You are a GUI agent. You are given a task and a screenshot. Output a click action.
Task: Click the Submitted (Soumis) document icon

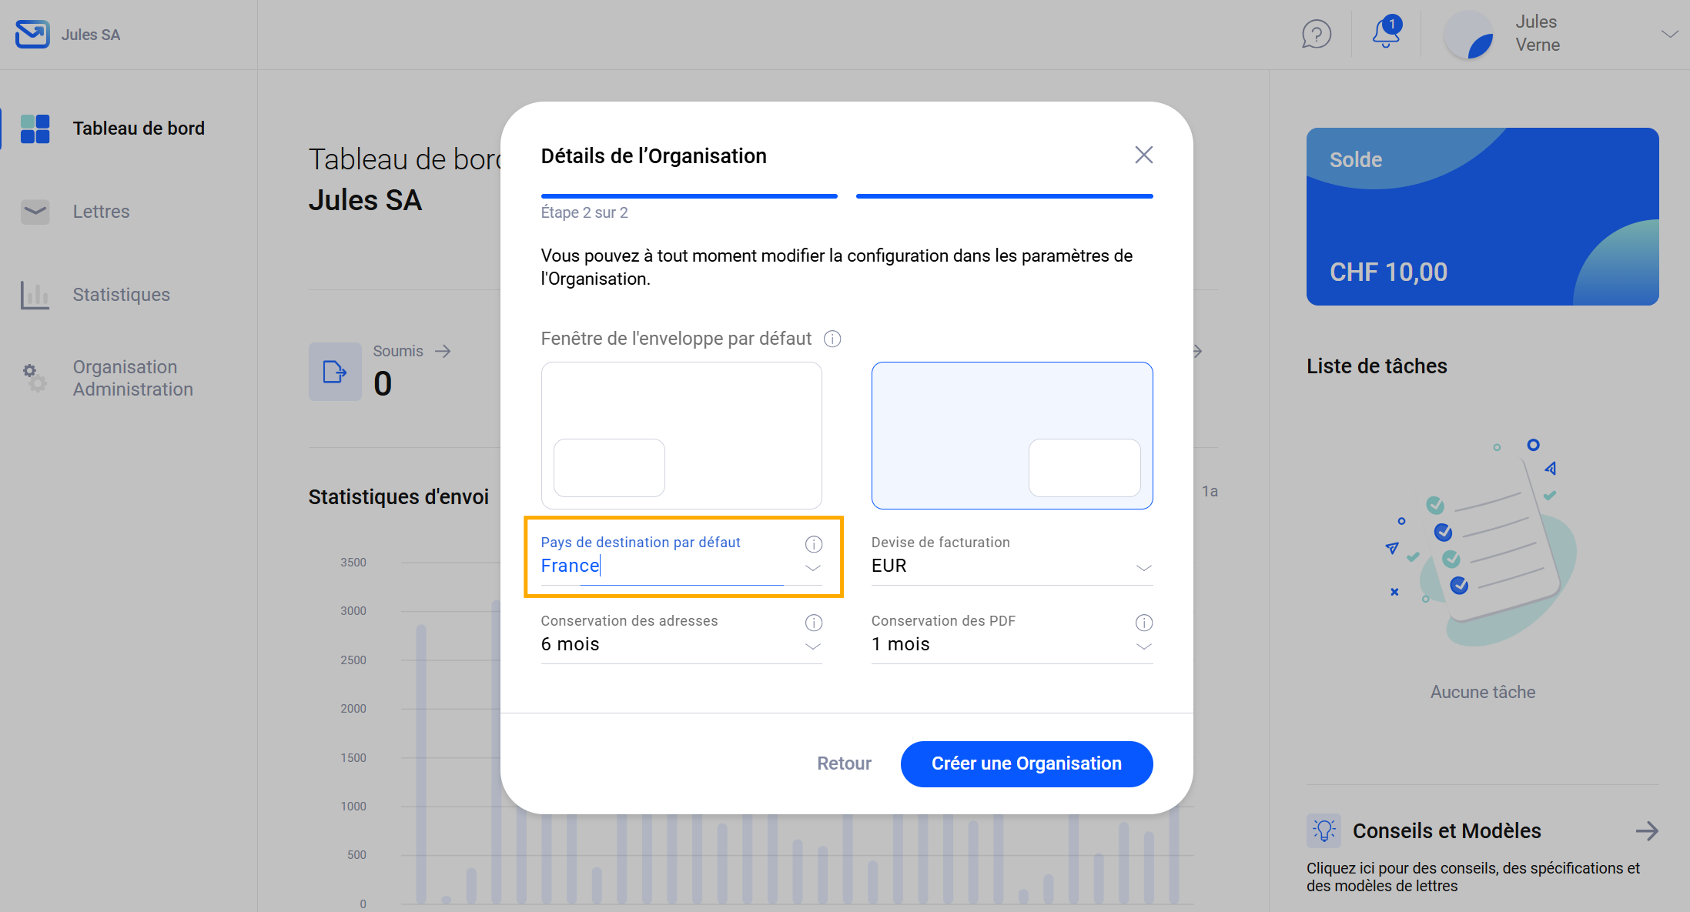pos(335,372)
